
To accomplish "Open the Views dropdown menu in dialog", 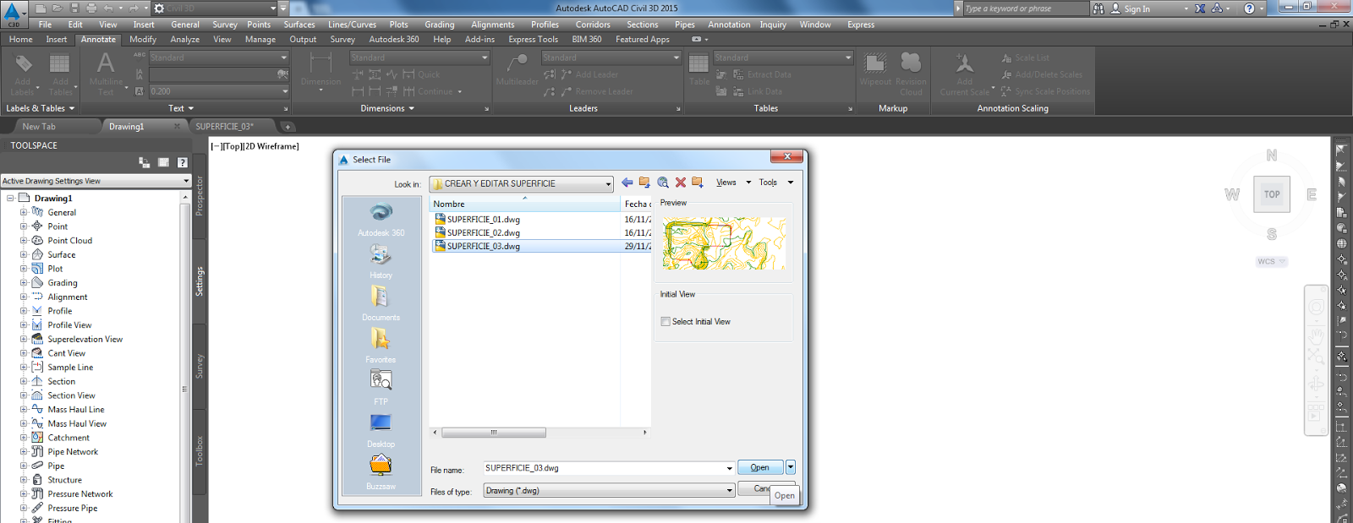I will [733, 183].
